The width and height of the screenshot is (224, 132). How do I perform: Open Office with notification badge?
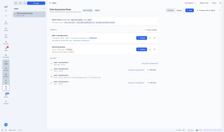pos(6,49)
